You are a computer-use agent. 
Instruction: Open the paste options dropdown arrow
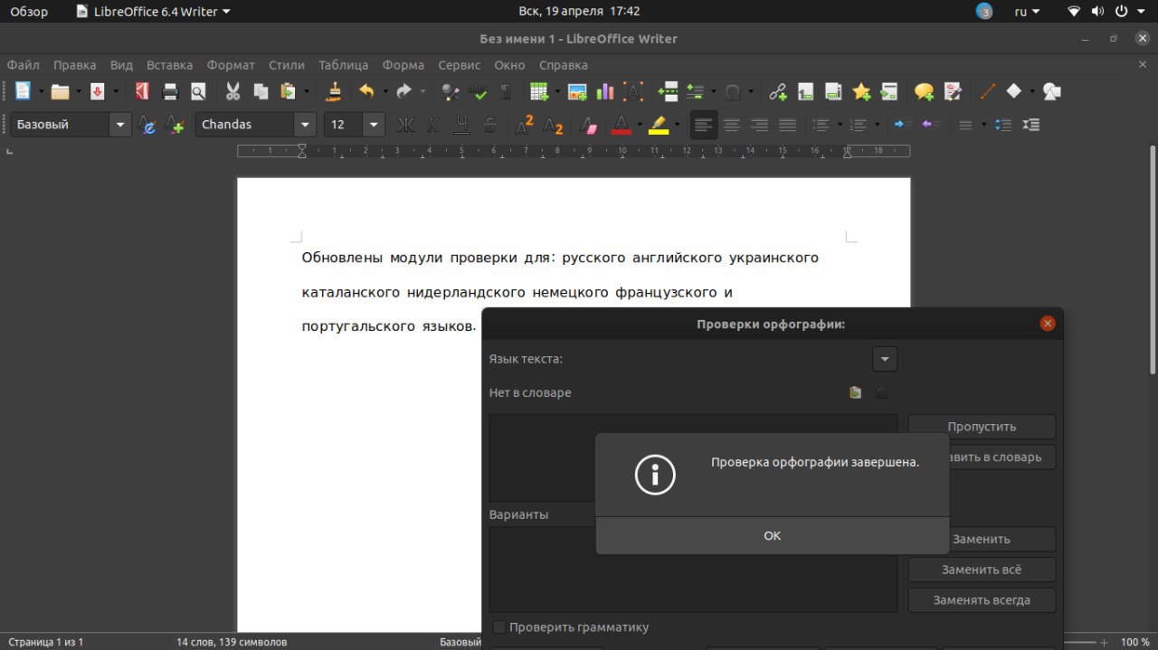tap(307, 91)
